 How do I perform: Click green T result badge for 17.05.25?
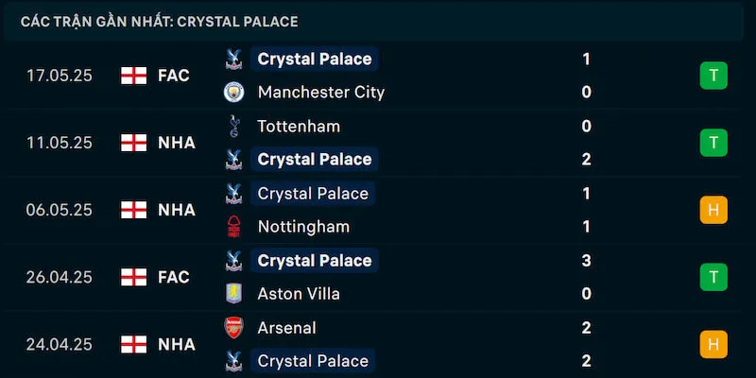pyautogui.click(x=713, y=76)
